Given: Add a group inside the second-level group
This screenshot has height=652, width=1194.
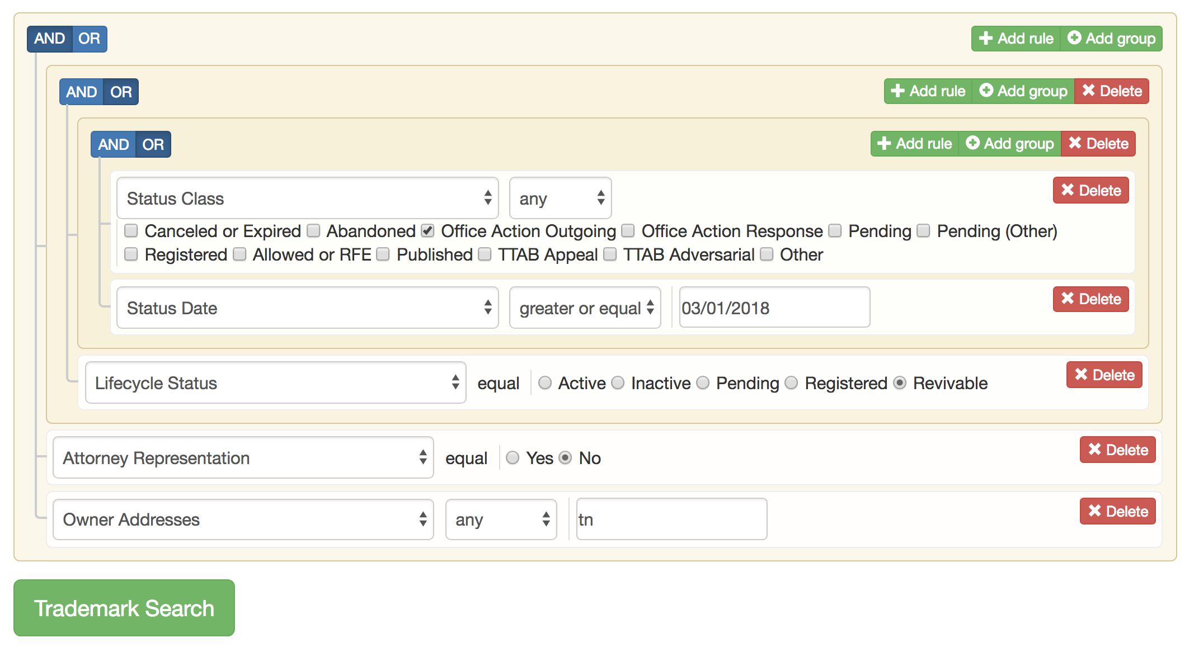Looking at the screenshot, I should [x=1023, y=91].
